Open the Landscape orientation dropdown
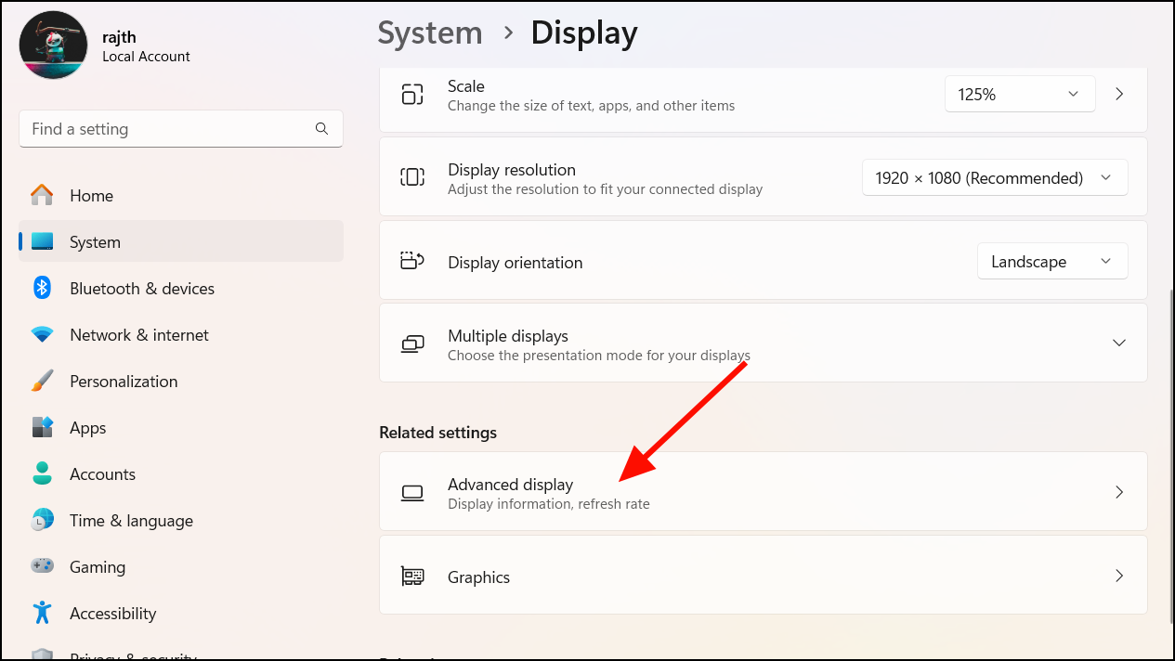The image size is (1175, 661). [1052, 261]
